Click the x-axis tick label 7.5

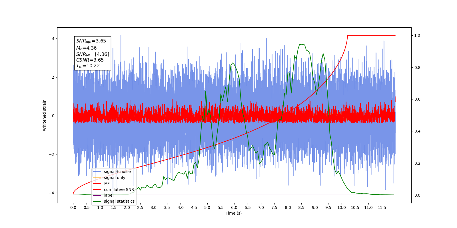(x=274, y=207)
